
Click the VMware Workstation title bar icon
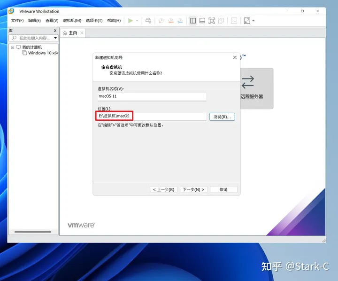point(11,11)
